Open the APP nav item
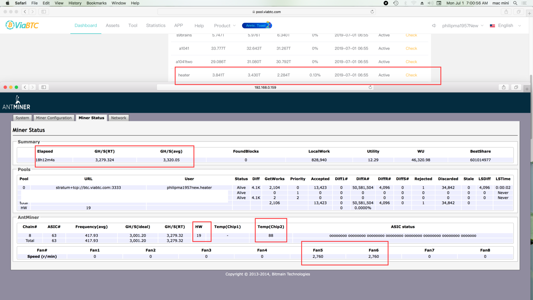 (x=179, y=25)
